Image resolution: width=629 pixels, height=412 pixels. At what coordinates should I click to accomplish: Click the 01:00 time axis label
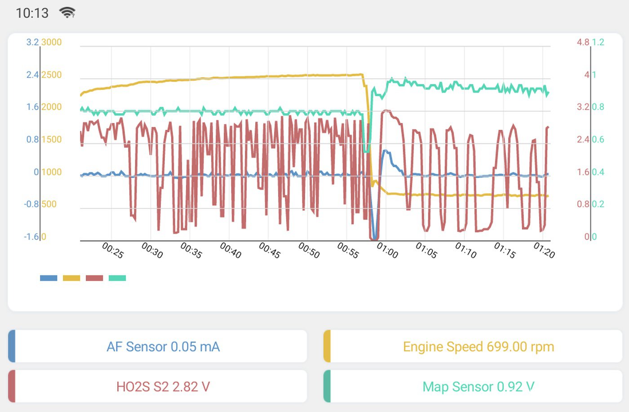tap(387, 250)
